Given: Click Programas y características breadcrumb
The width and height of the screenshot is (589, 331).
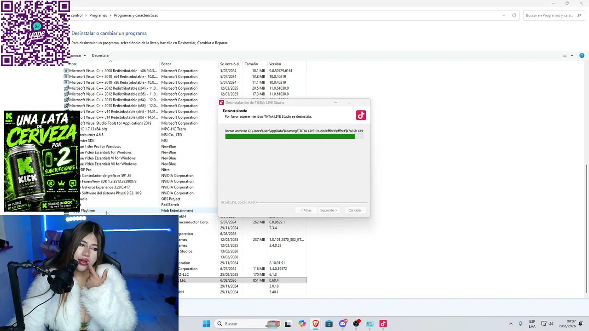Looking at the screenshot, I should [x=136, y=15].
